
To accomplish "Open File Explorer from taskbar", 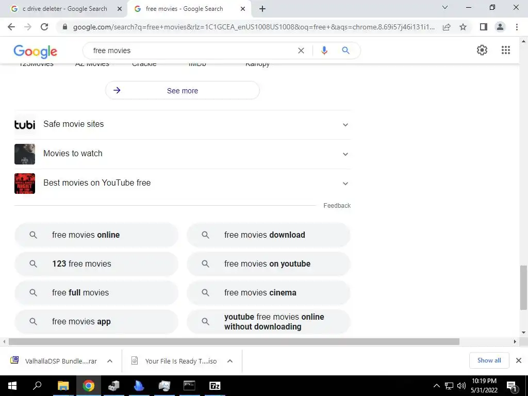I will click(x=63, y=386).
